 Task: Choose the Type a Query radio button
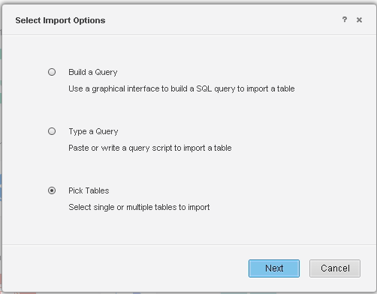coord(52,131)
